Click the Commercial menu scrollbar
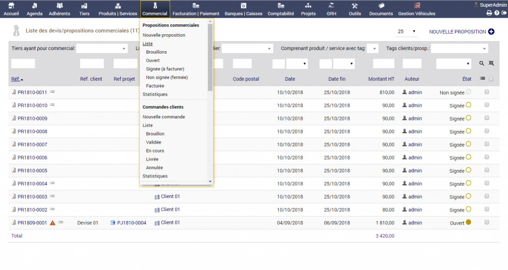508x270 pixels. pos(210,59)
